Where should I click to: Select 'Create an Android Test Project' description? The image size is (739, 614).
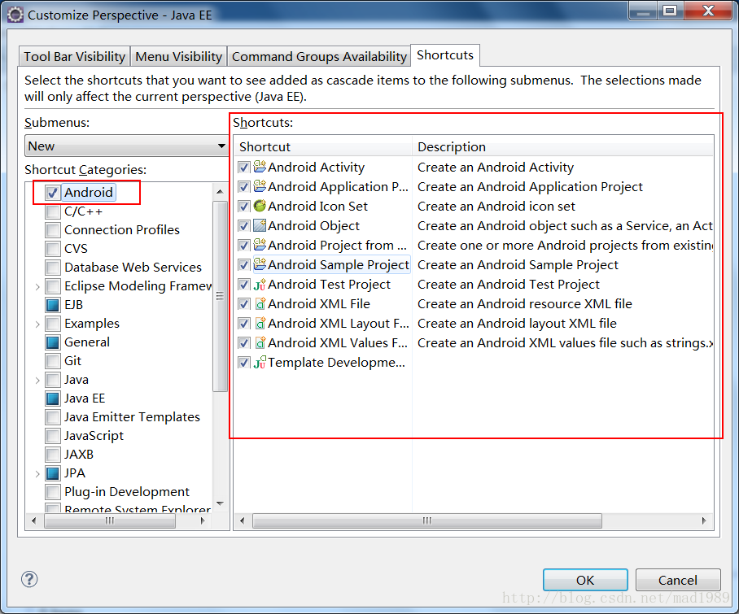(x=509, y=285)
